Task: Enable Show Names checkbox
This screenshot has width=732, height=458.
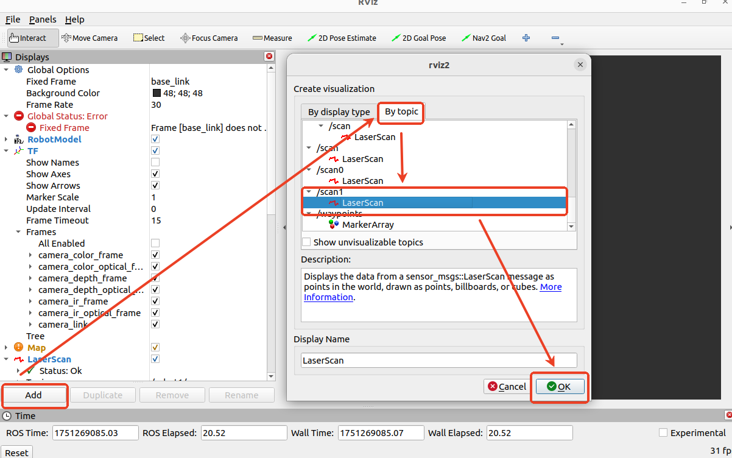Action: (x=155, y=162)
